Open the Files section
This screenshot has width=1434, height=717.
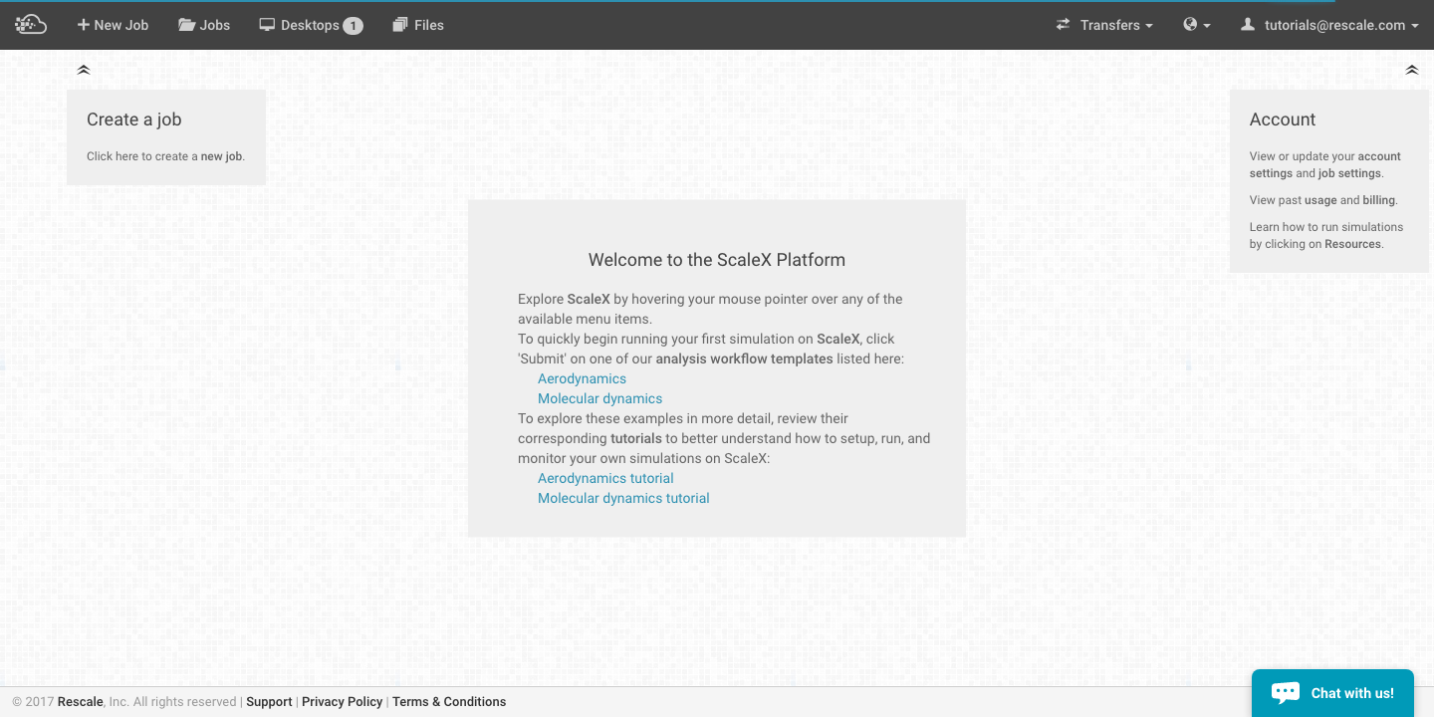(x=418, y=25)
